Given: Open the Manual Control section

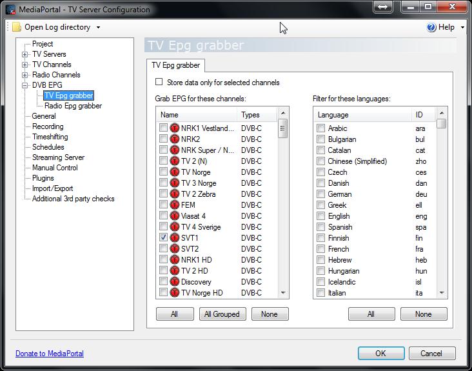Looking at the screenshot, I should (x=55, y=167).
